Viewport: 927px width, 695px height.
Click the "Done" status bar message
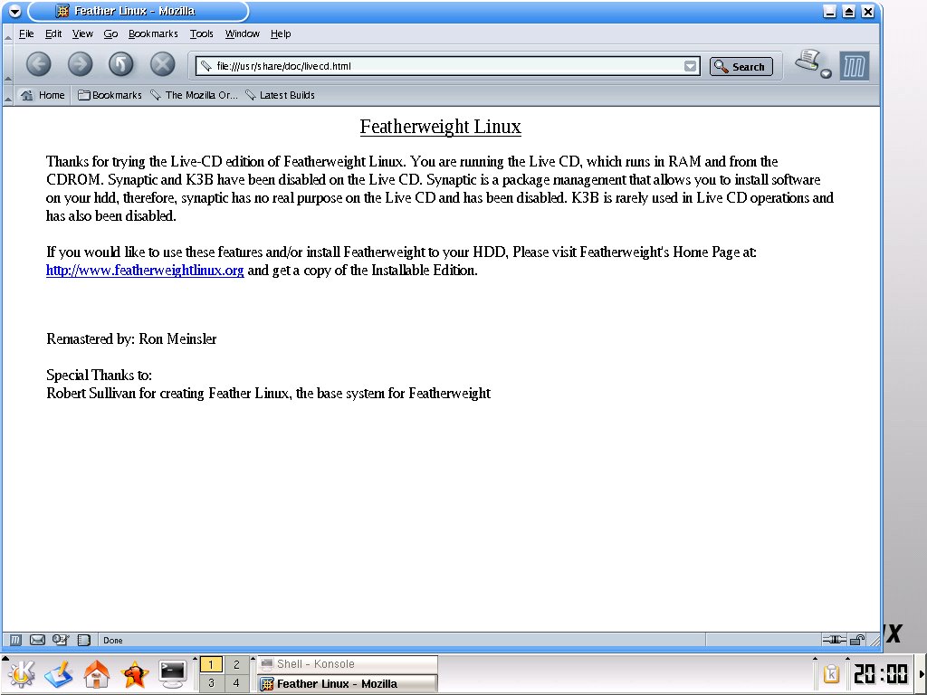(113, 640)
